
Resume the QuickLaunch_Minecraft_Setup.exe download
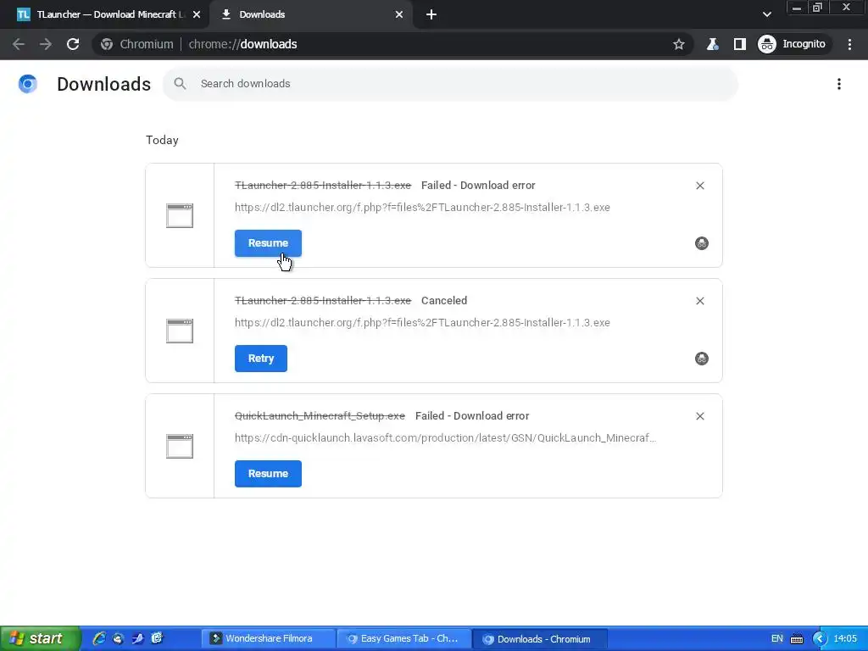(x=268, y=473)
